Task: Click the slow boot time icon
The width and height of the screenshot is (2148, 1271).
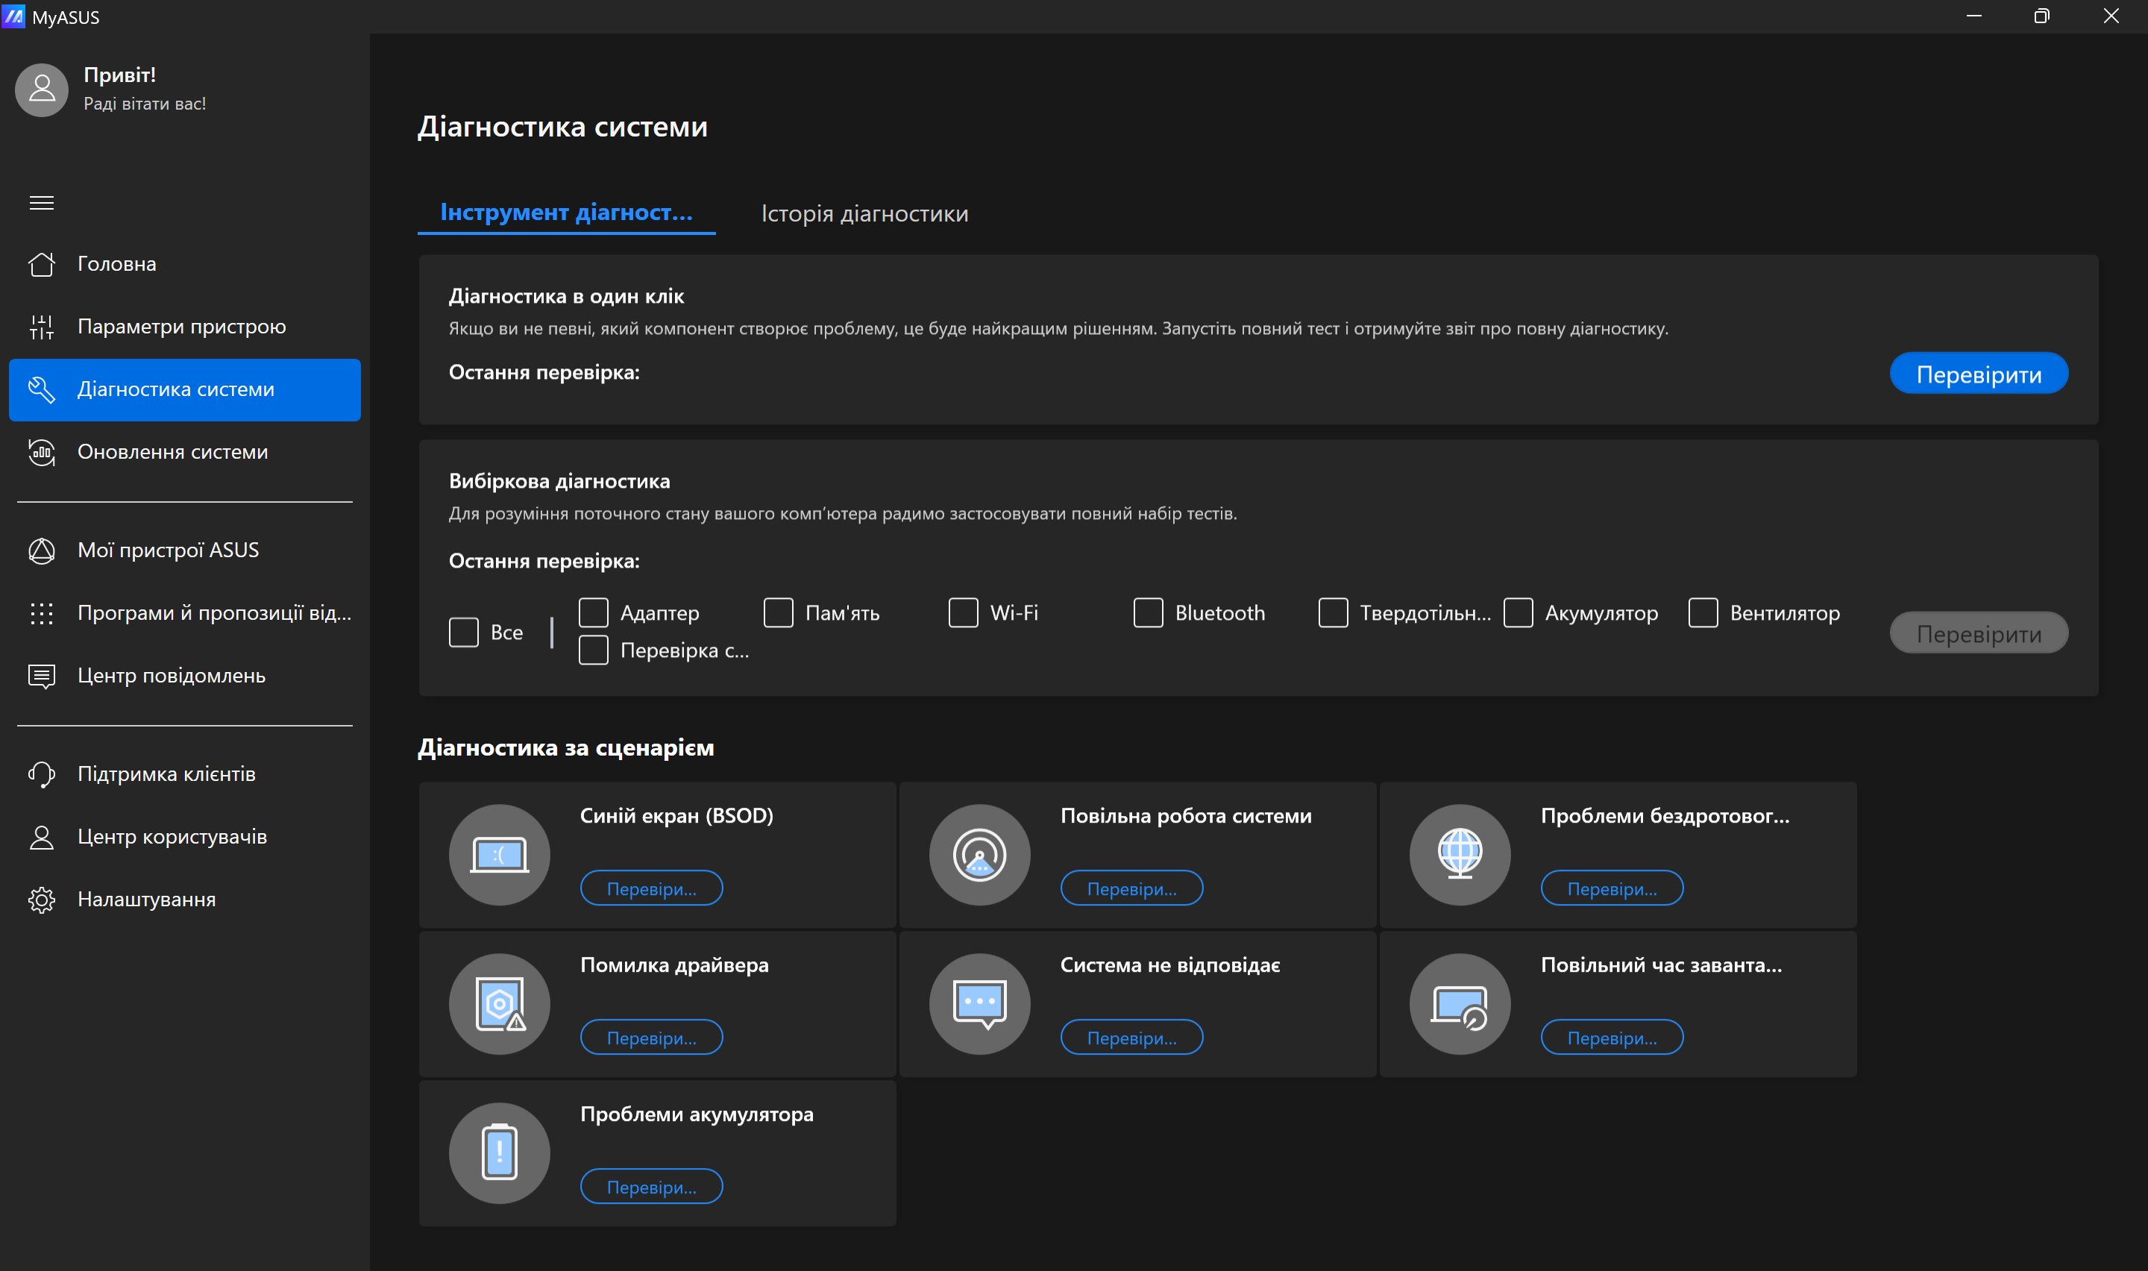Action: coord(1460,1004)
